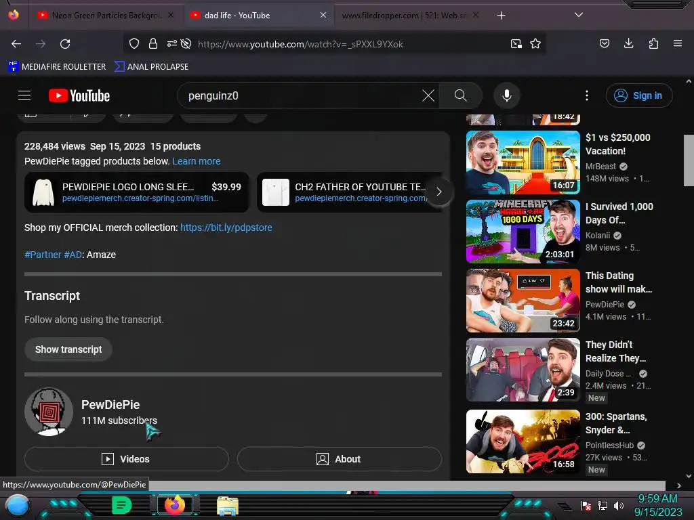Go back with the browser back arrow
The image size is (694, 520).
click(16, 44)
